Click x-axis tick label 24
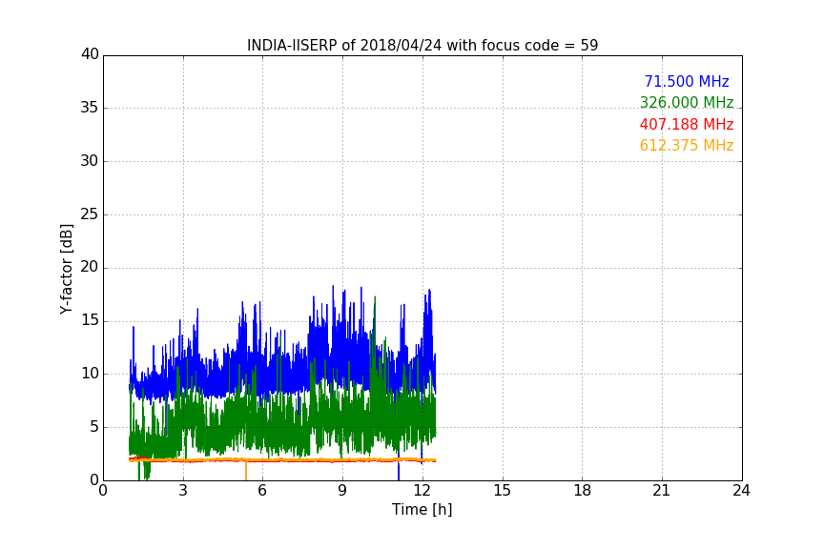The height and width of the screenshot is (549, 824). point(741,491)
